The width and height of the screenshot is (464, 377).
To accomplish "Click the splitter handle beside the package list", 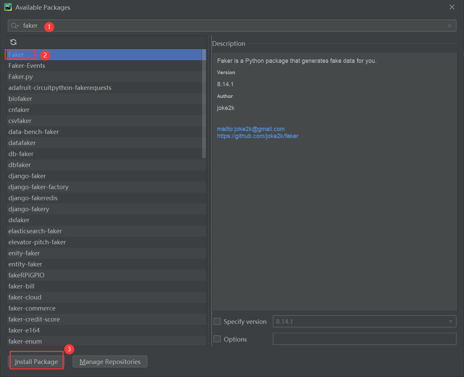I will pos(209,191).
